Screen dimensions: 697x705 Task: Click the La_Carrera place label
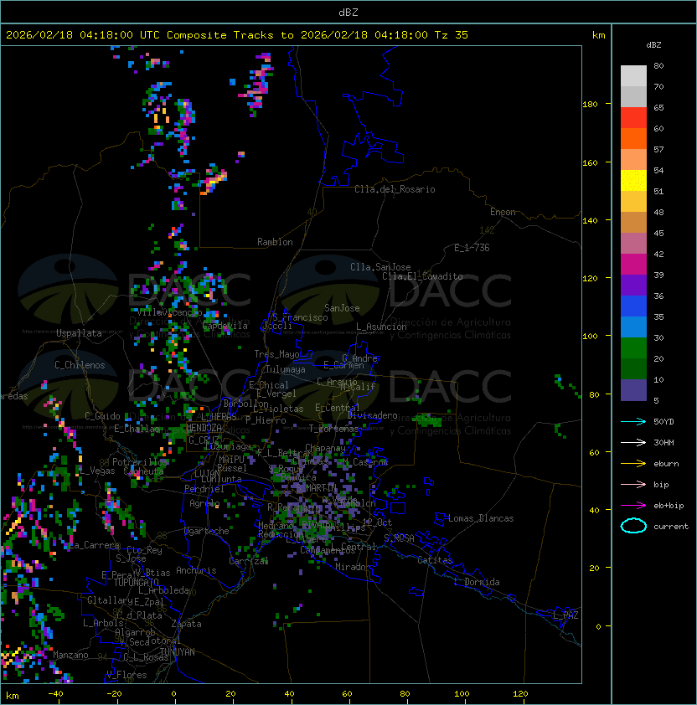(x=95, y=545)
